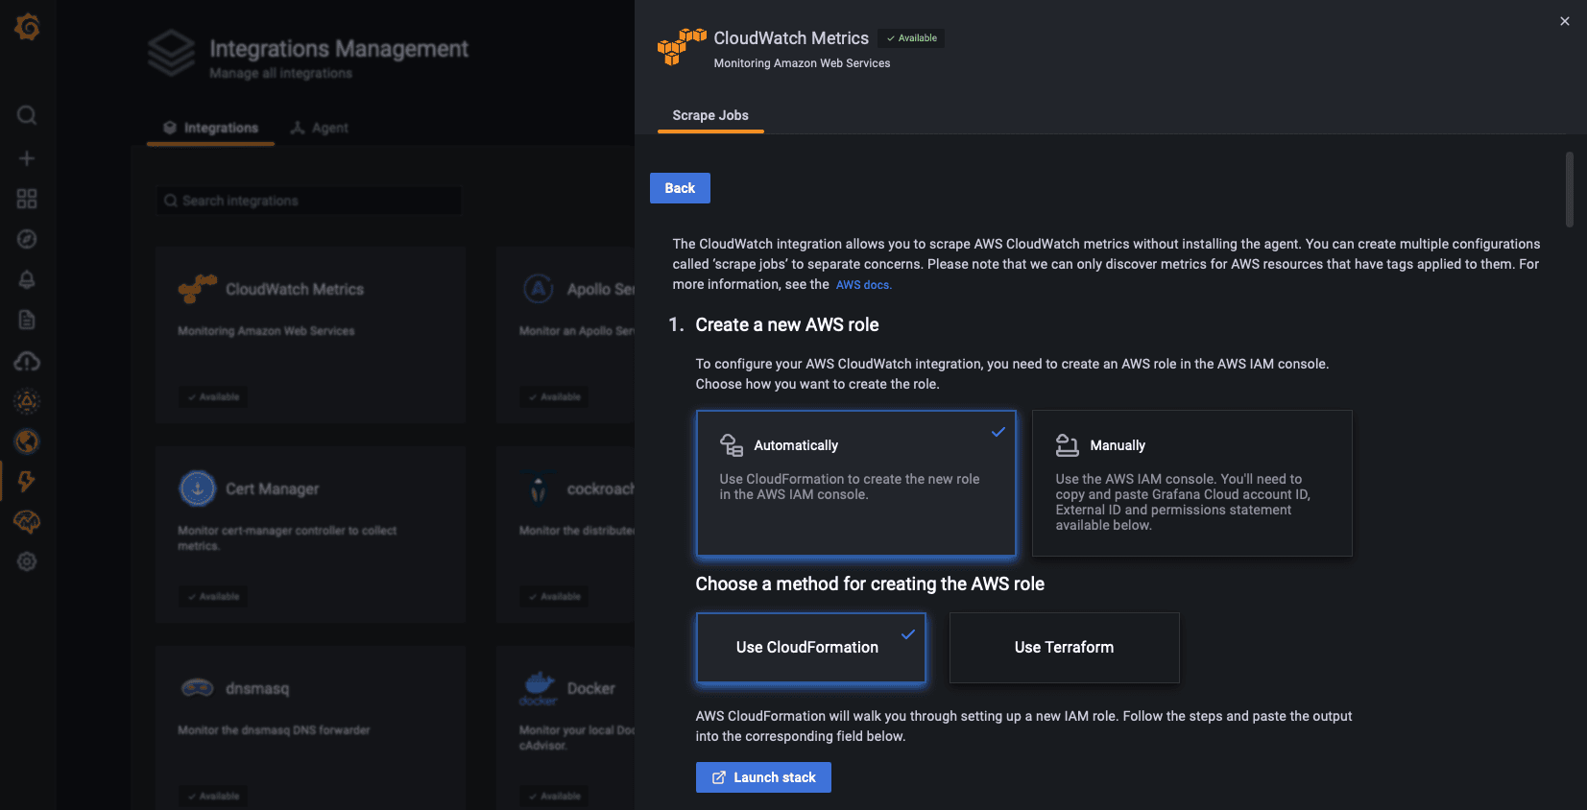The image size is (1587, 810).
Task: Open the Cert Manager integration card title
Action: [x=273, y=488]
